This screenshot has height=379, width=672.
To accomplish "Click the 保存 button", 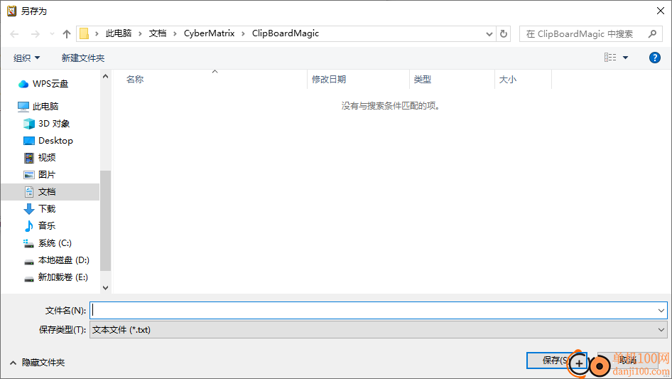I will click(556, 361).
